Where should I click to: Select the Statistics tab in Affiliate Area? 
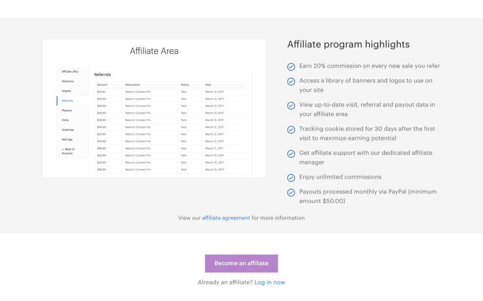pos(68,81)
